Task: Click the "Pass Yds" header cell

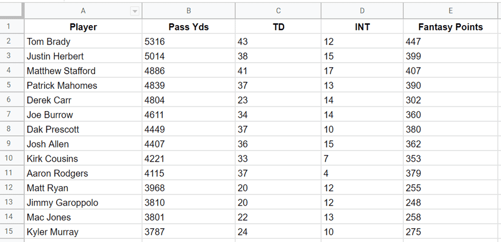Action: [189, 27]
